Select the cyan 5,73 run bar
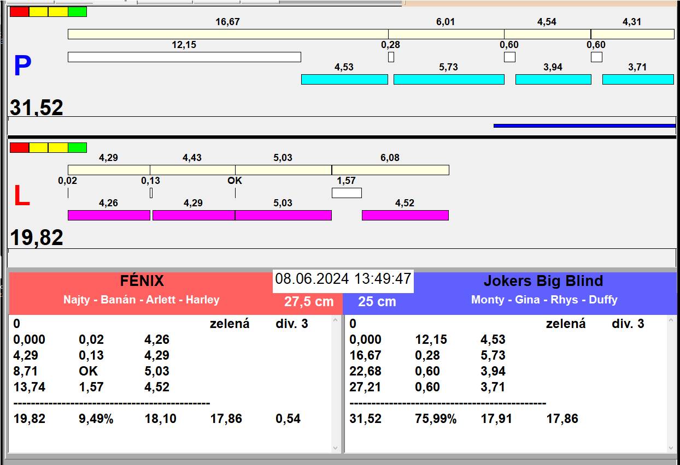The height and width of the screenshot is (465, 680). click(448, 79)
